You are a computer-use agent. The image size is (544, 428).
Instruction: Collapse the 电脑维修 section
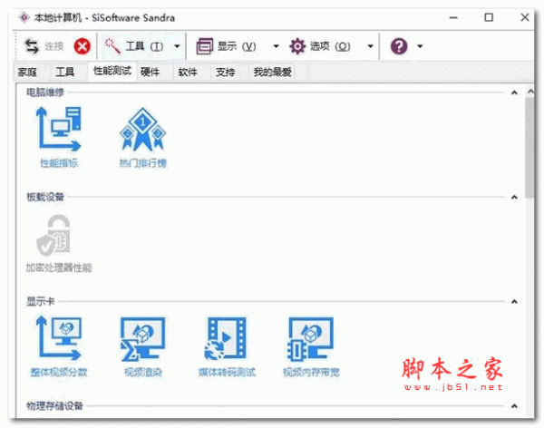(x=514, y=92)
